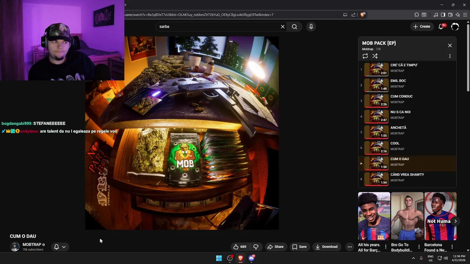This screenshot has width=470, height=264.
Task: Open the taskbar clock showing 11:56 PM
Action: click(459, 258)
